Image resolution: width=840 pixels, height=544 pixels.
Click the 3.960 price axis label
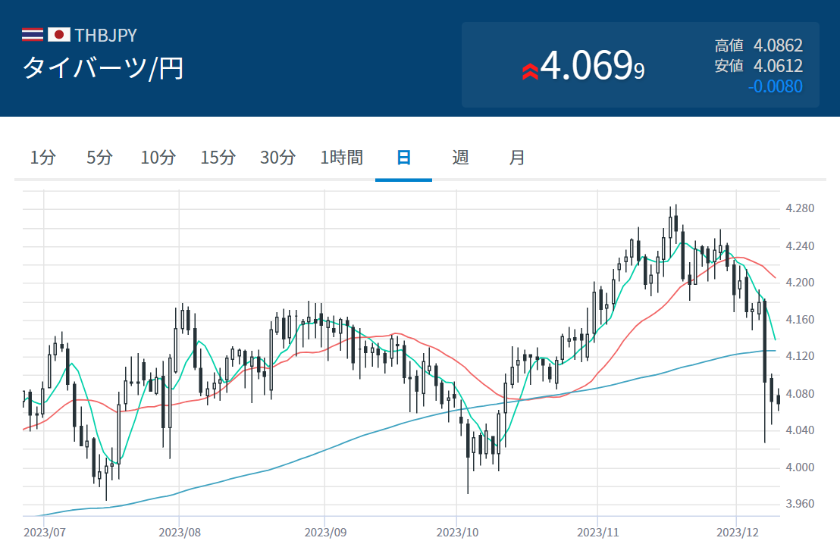click(800, 504)
